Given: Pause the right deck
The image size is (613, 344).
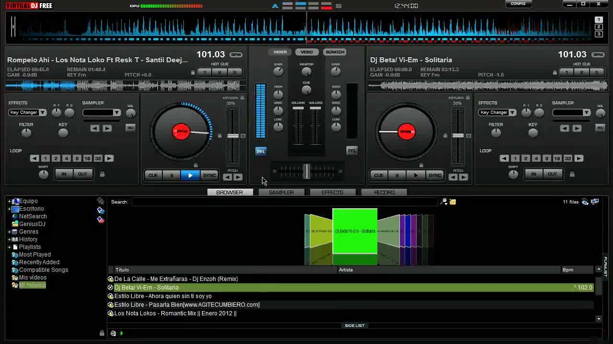Looking at the screenshot, I should tap(397, 175).
